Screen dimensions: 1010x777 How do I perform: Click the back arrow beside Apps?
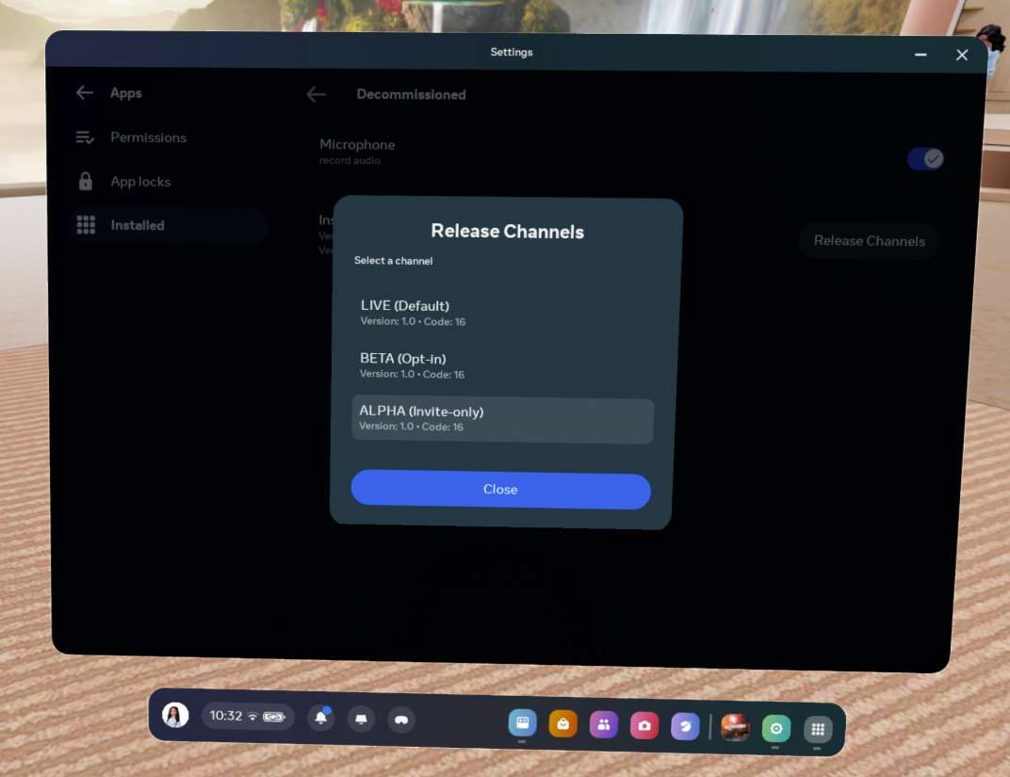click(85, 92)
